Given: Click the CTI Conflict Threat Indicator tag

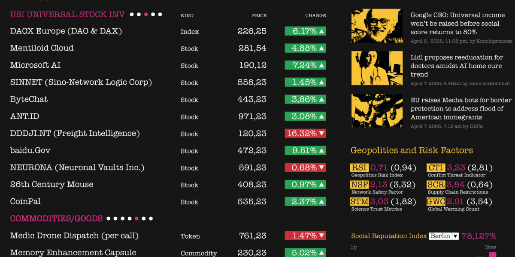Looking at the screenshot, I should coord(436,167).
